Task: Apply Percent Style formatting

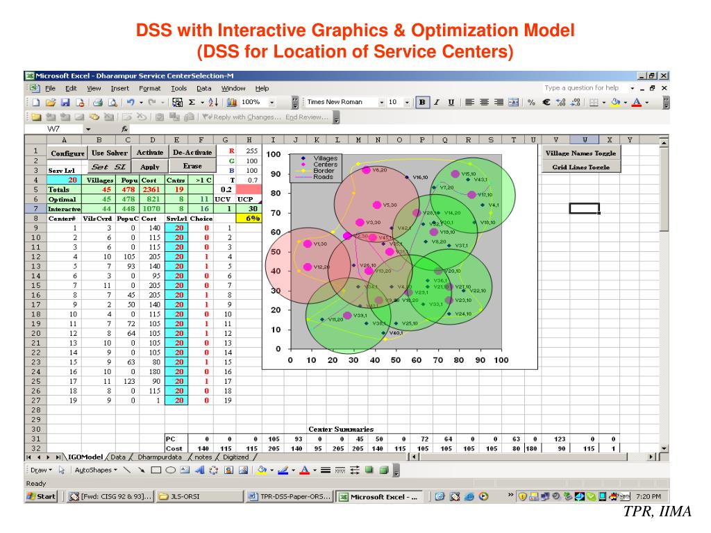Action: click(x=531, y=103)
